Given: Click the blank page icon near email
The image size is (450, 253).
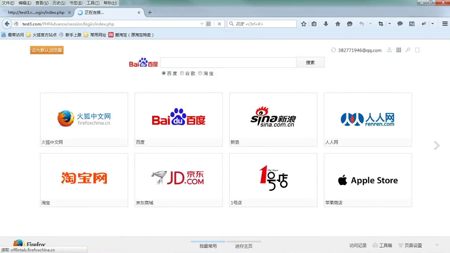Looking at the screenshot, I should pyautogui.click(x=417, y=50).
